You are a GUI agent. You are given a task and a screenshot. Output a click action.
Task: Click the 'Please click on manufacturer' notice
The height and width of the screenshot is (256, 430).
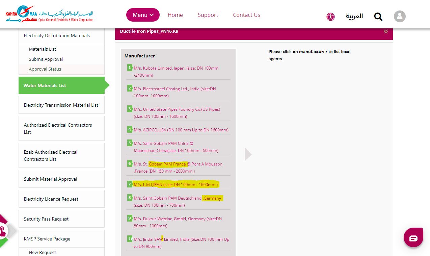point(310,55)
